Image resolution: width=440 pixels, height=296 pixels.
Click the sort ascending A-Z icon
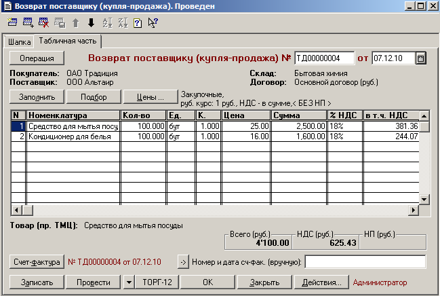tap(107, 22)
